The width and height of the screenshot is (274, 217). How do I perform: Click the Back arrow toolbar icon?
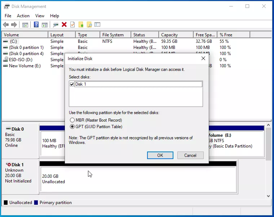[x=6, y=25]
